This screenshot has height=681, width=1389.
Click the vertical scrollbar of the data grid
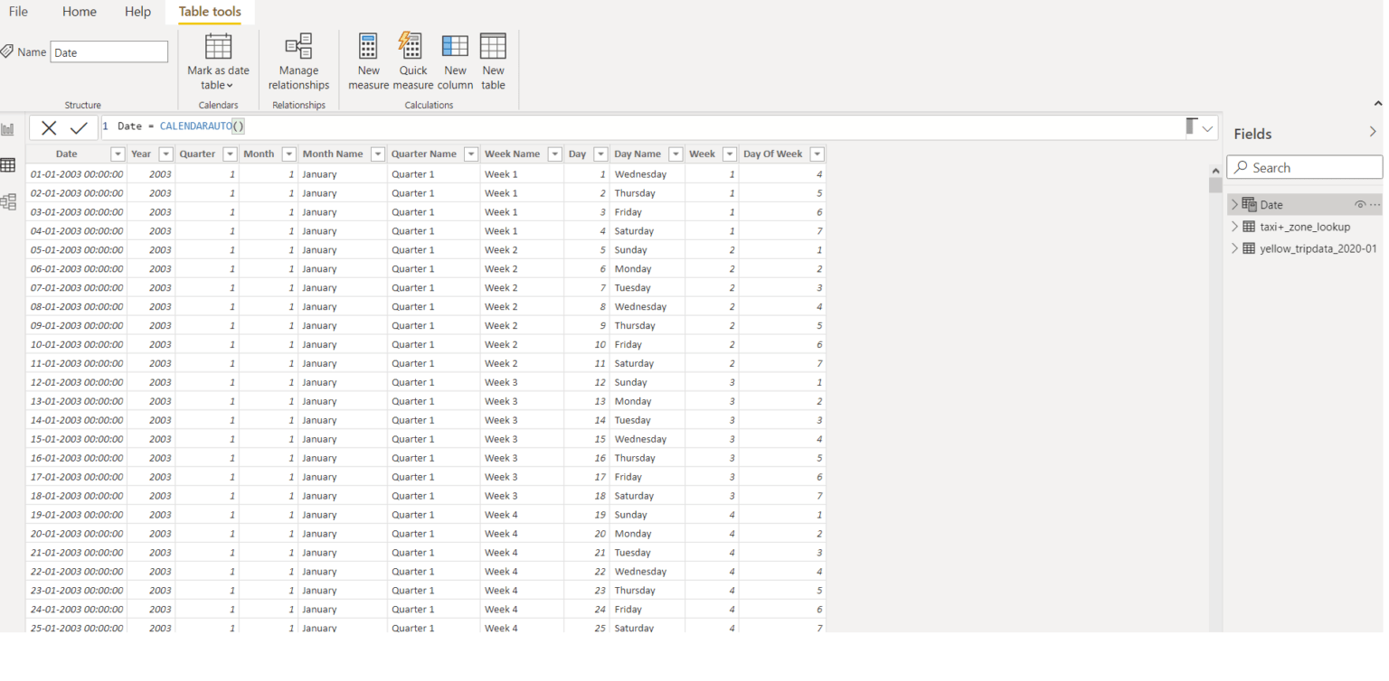pos(1215,185)
